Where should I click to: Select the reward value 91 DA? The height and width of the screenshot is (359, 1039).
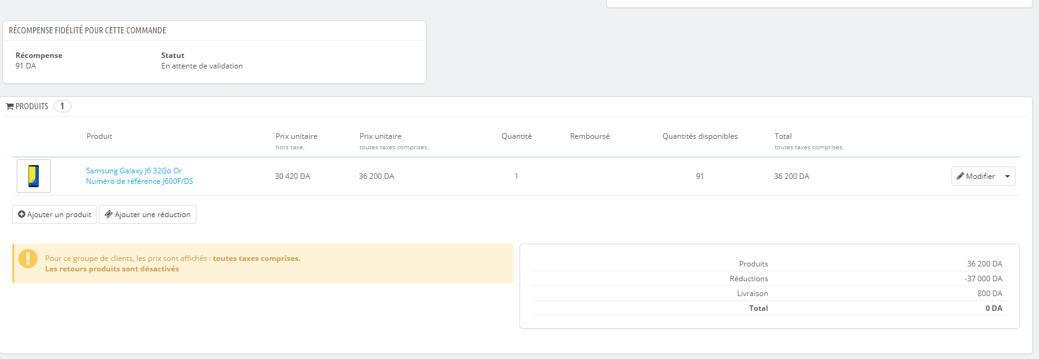26,66
